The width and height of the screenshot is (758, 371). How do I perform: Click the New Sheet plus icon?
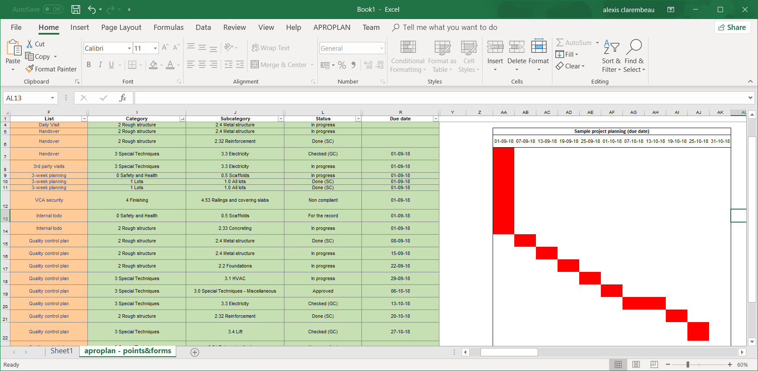195,352
